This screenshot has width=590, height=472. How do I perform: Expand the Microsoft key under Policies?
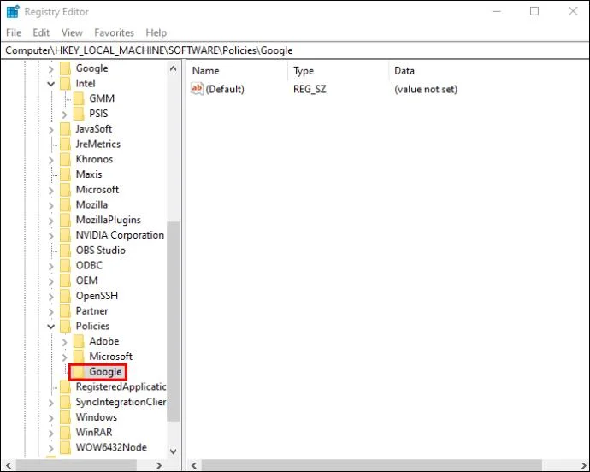click(x=65, y=357)
